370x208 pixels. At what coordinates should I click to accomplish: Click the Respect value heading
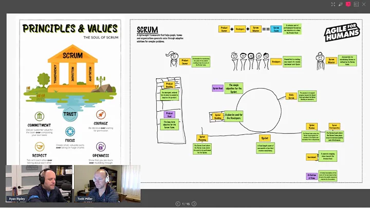tap(40, 155)
